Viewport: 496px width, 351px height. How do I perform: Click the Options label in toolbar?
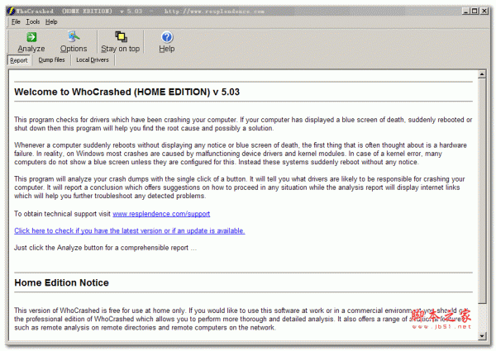click(74, 49)
